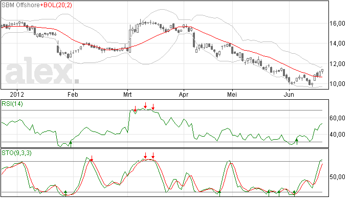Image resolution: width=353 pixels, height=198 pixels.
Task: Select the green RSI buy arrow near Feb
Action: (71, 144)
